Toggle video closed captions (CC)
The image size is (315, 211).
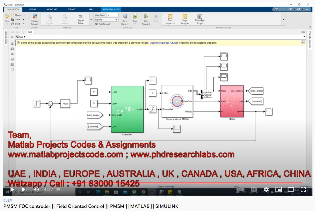254,189
